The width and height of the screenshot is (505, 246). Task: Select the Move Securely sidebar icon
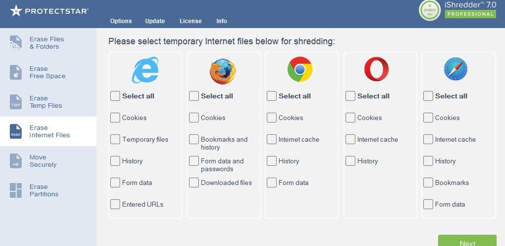(x=16, y=161)
